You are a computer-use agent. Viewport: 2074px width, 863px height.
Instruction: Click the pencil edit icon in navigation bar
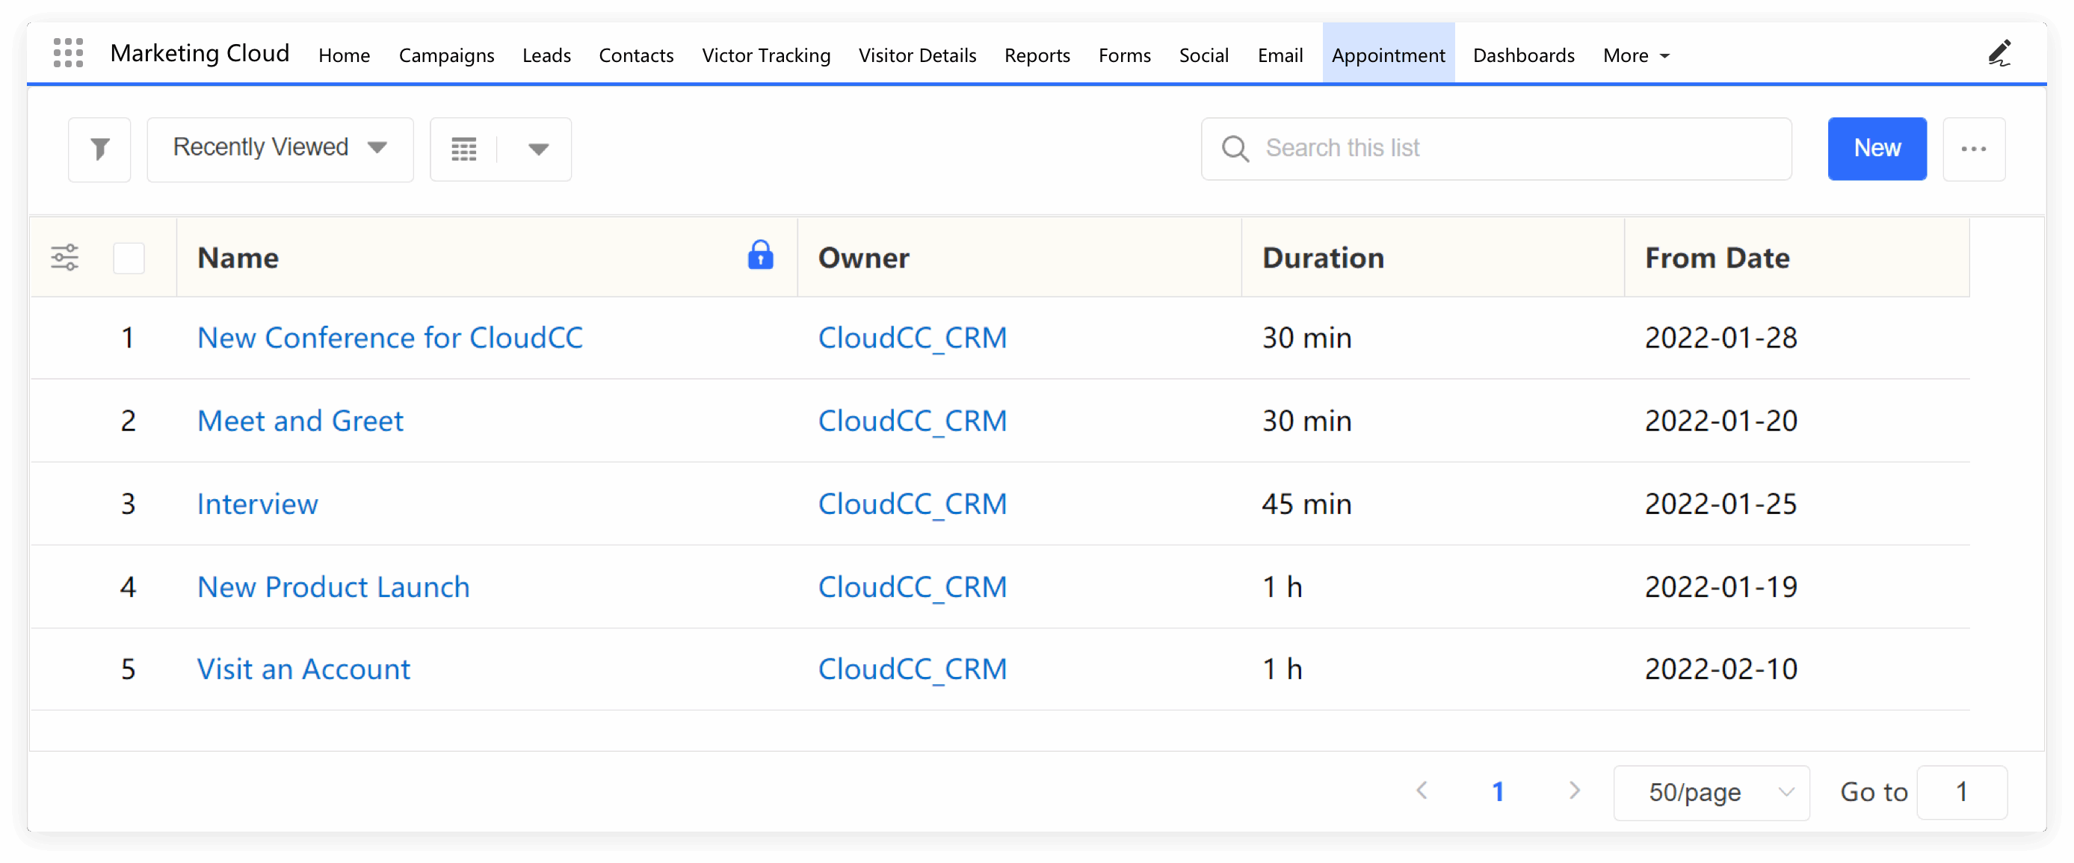click(2000, 53)
